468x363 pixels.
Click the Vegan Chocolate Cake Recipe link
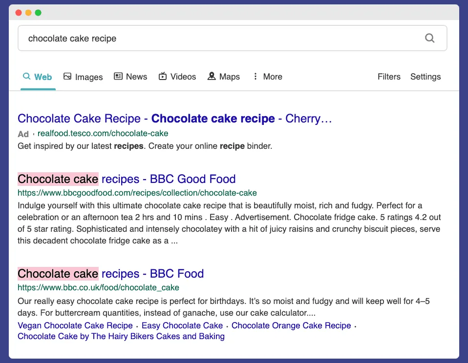pyautogui.click(x=75, y=325)
